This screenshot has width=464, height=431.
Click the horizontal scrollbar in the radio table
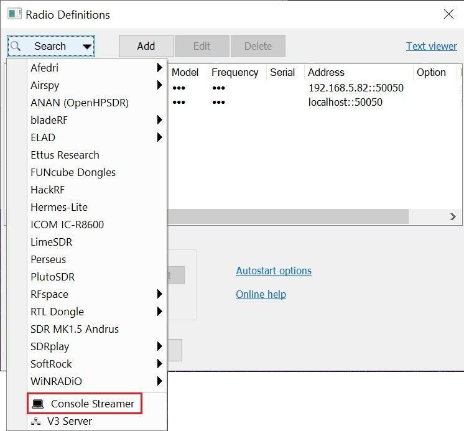(286, 216)
